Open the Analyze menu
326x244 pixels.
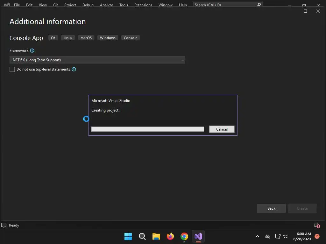click(x=106, y=5)
